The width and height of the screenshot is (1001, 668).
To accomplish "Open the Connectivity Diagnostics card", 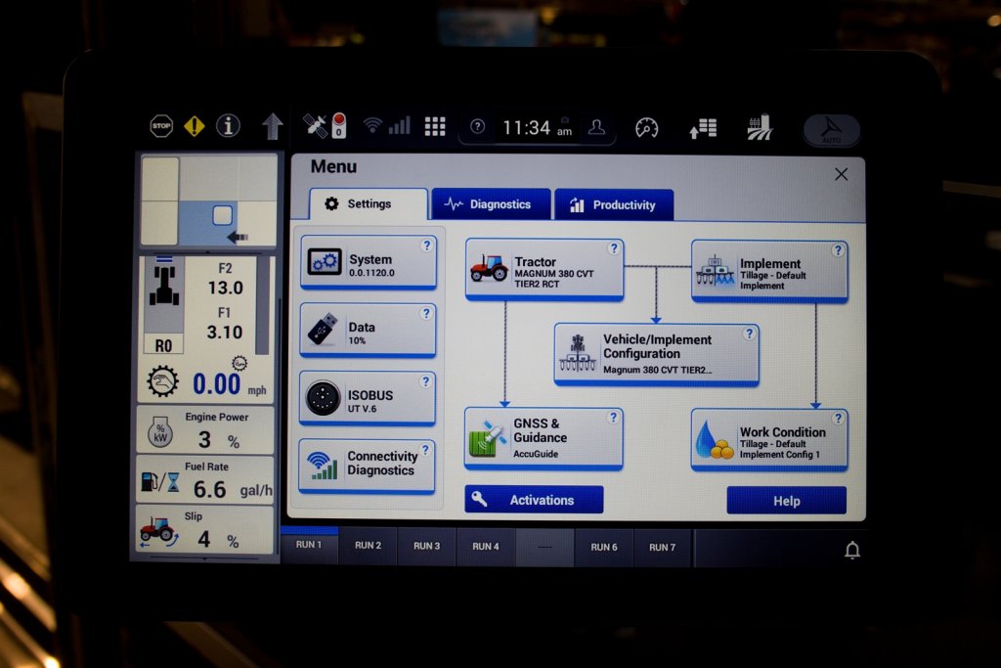I will (x=368, y=466).
